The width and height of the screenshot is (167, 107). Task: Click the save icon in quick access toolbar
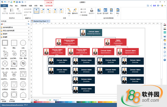[x=17, y=2]
